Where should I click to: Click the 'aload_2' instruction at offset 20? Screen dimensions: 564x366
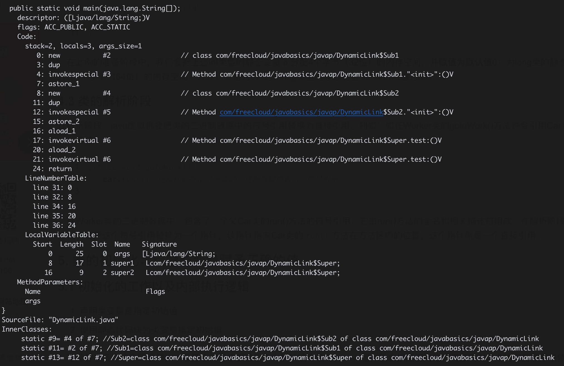tap(62, 150)
